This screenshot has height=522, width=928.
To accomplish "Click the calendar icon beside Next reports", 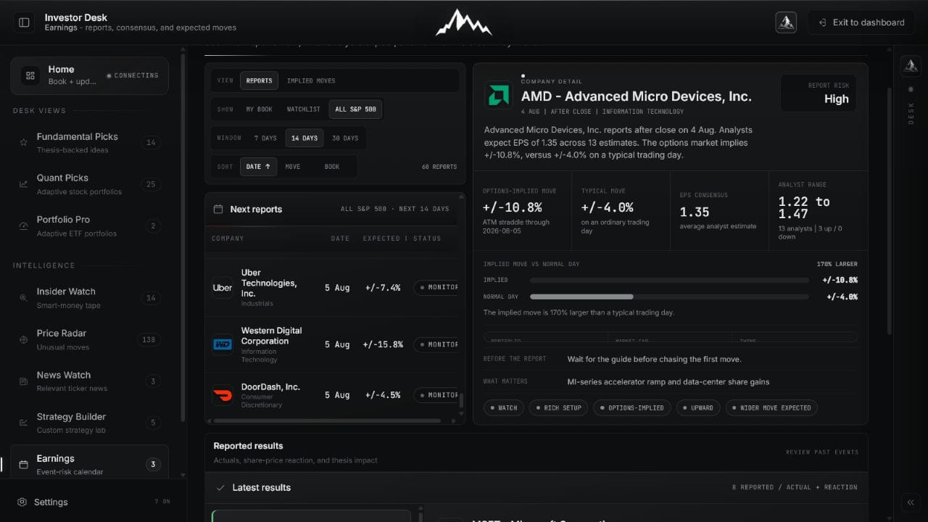I will coord(217,209).
